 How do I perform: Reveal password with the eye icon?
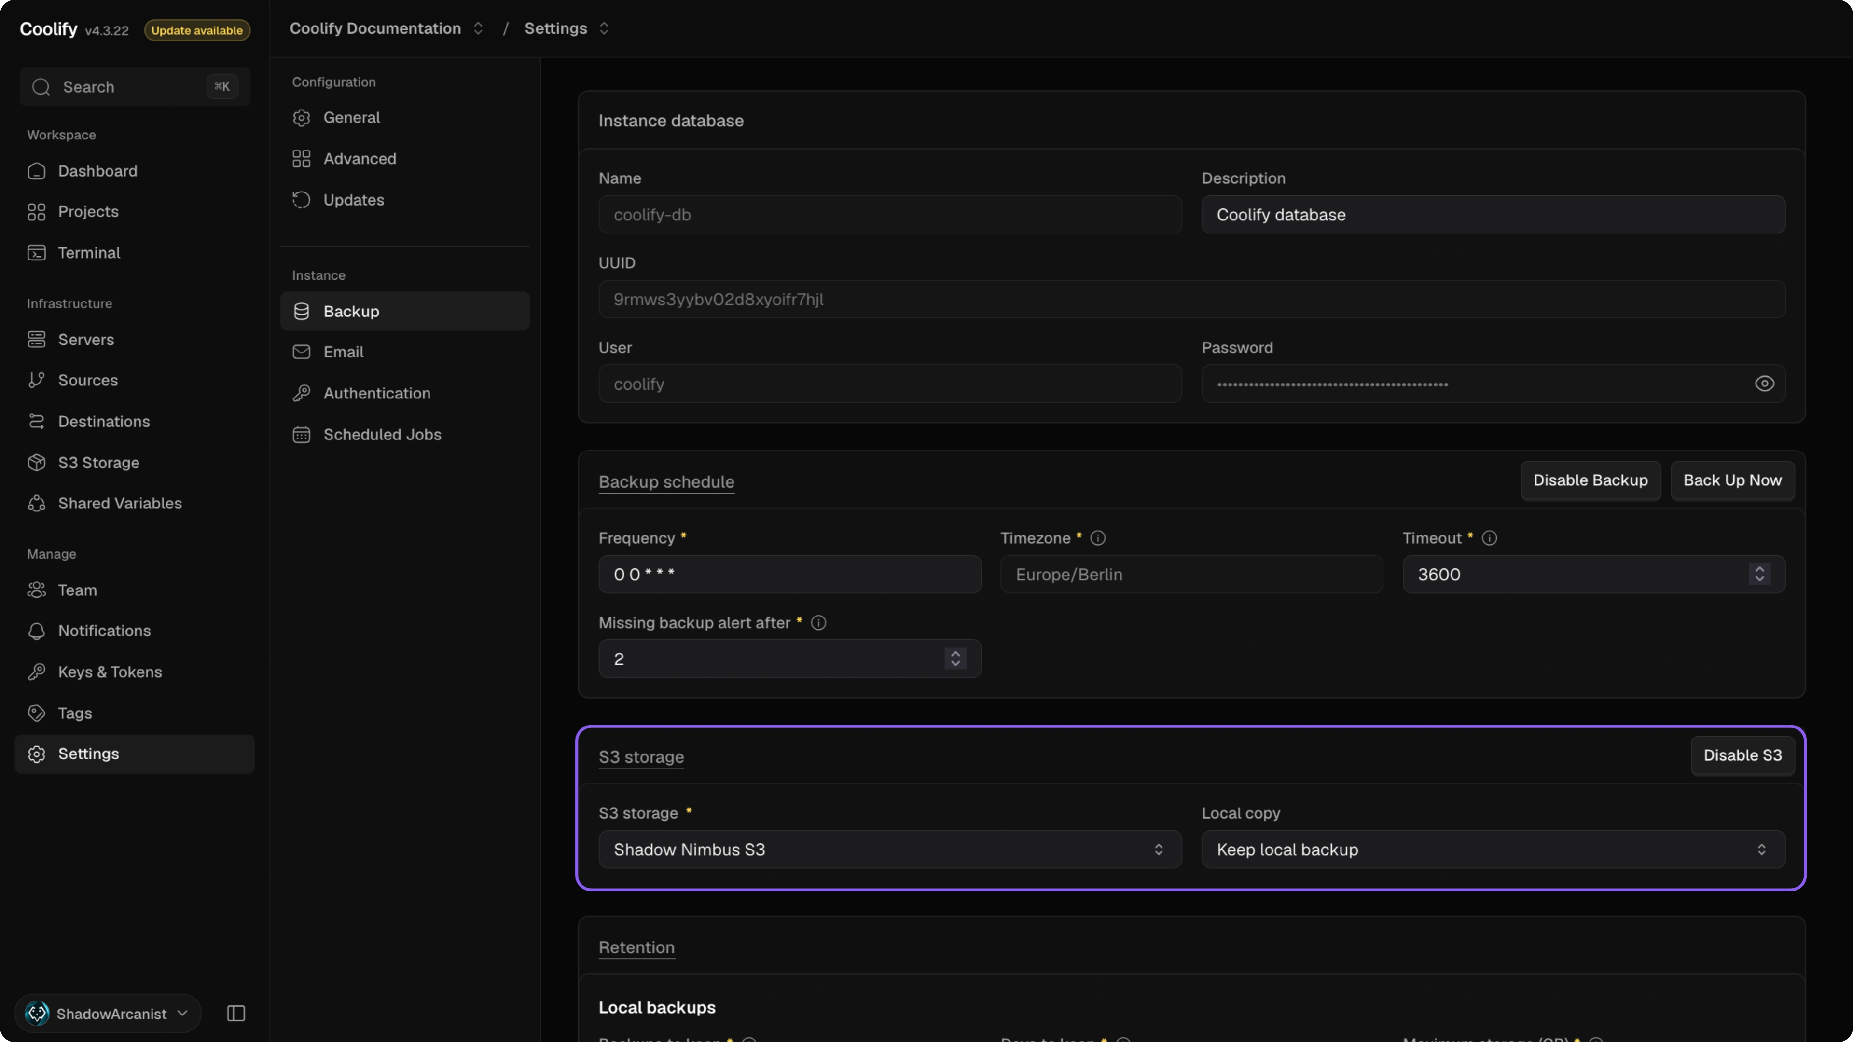[1764, 384]
